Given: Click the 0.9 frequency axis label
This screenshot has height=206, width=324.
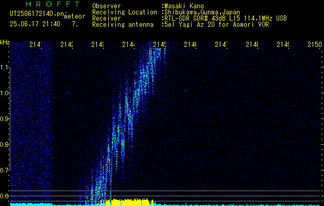Looking at the screenshot, I should 4,119.
